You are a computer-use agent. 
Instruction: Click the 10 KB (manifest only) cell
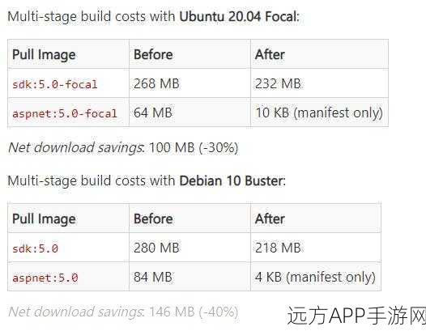[x=319, y=113]
